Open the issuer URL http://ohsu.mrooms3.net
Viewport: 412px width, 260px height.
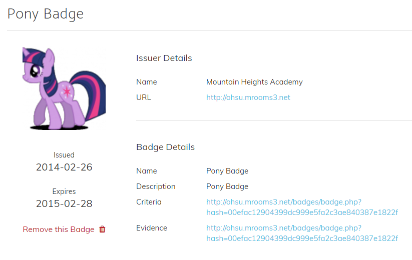coord(248,97)
